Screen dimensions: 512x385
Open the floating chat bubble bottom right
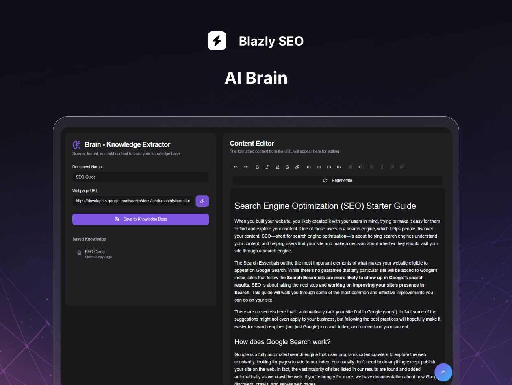click(x=443, y=372)
